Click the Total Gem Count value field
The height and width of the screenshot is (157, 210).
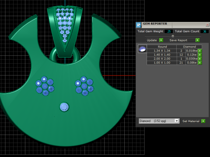pos(204,31)
